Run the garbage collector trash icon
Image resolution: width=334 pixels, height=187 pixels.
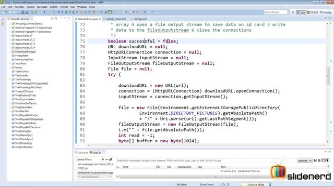click(x=270, y=185)
